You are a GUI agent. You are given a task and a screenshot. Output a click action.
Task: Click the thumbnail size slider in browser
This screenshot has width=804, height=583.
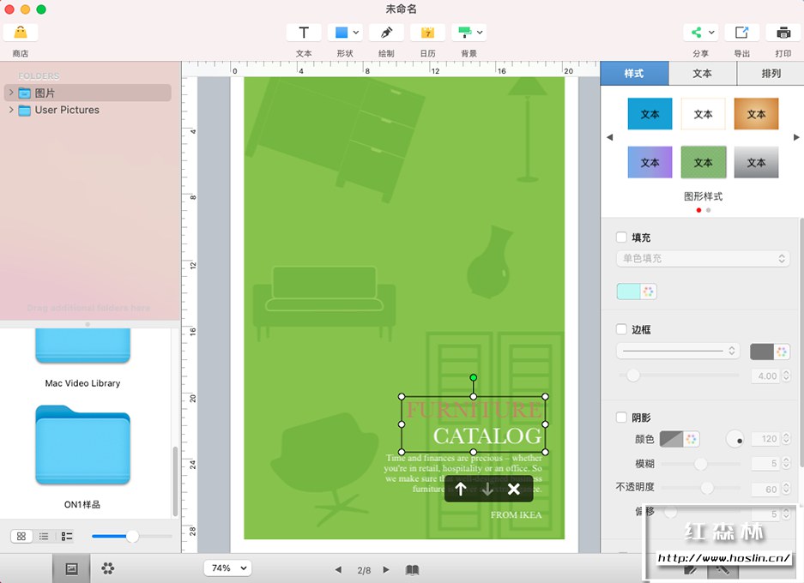tap(132, 537)
